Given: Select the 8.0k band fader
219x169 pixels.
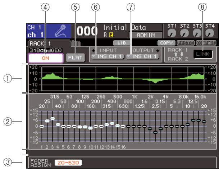Looking at the screenshot, I should [182, 127].
